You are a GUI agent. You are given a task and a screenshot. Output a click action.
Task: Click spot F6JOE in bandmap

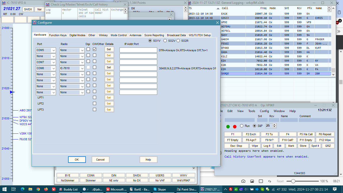(26, 139)
